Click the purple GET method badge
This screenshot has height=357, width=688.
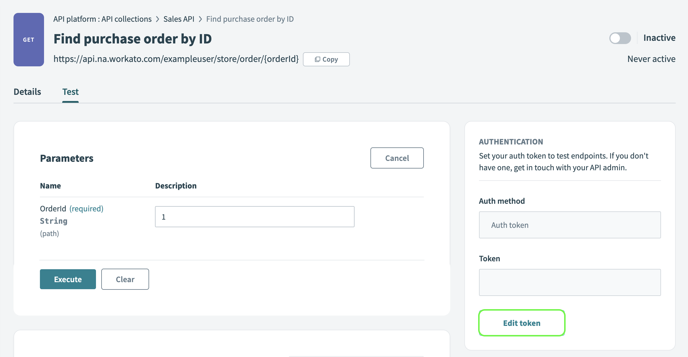(x=28, y=40)
